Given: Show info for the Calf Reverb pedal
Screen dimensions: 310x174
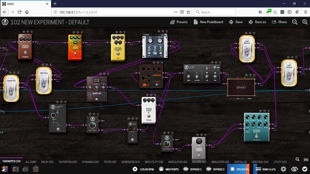Looking at the screenshot, I should (246, 33).
